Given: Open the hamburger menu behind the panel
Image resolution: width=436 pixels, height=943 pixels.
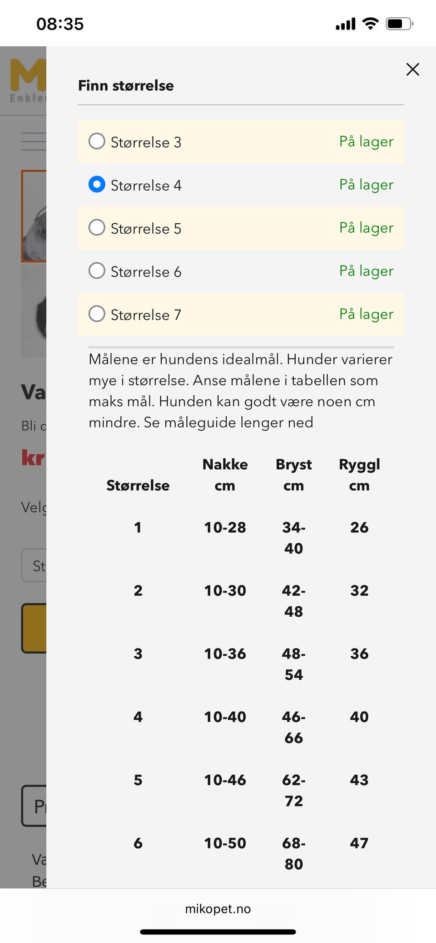Looking at the screenshot, I should click(x=34, y=141).
